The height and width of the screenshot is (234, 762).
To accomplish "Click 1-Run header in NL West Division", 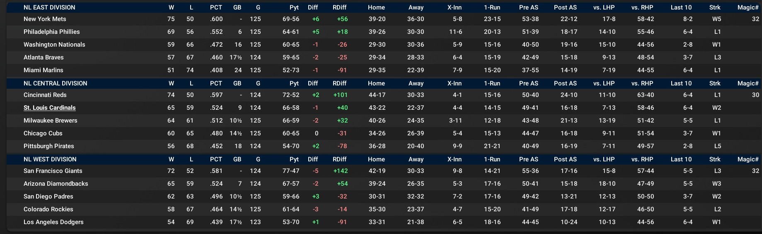I will coord(492,159).
